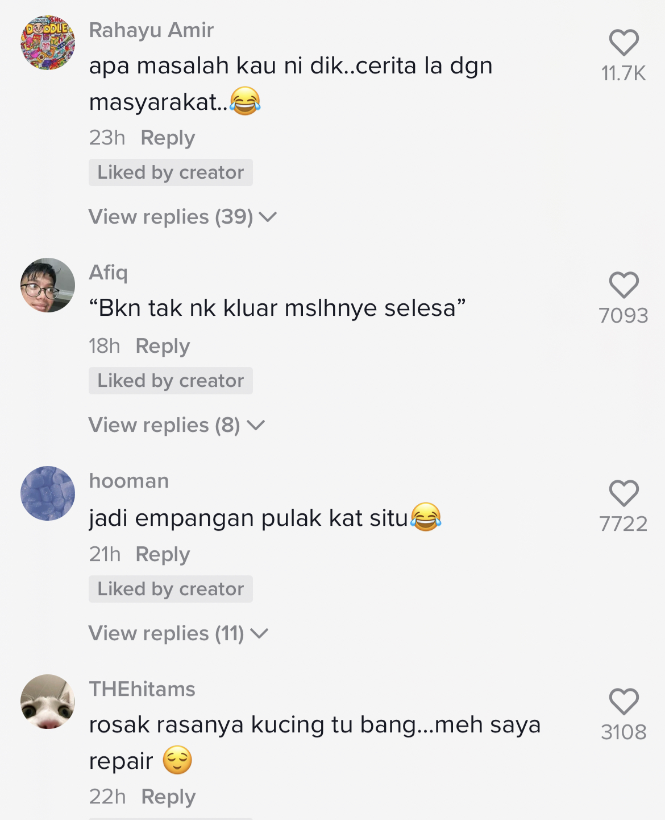This screenshot has width=665, height=820.
Task: Tap hooman's blue profile avatar
Action: pyautogui.click(x=48, y=493)
